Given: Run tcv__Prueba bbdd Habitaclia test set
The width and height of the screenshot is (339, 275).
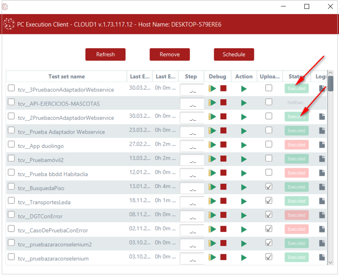Looking at the screenshot, I should [244, 173].
